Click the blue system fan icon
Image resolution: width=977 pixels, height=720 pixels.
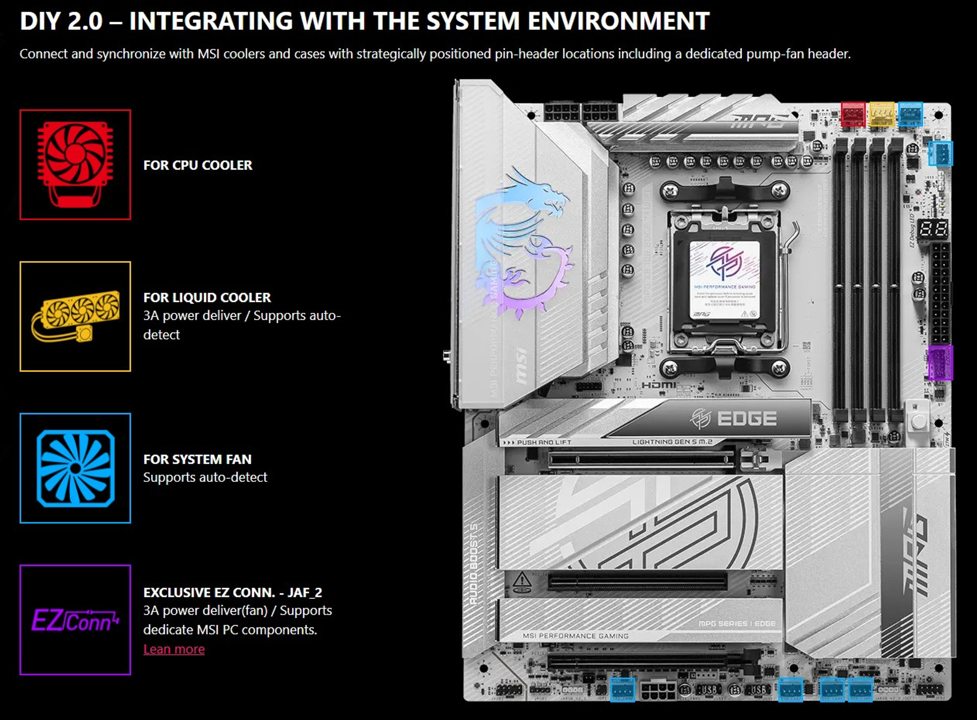(x=75, y=468)
